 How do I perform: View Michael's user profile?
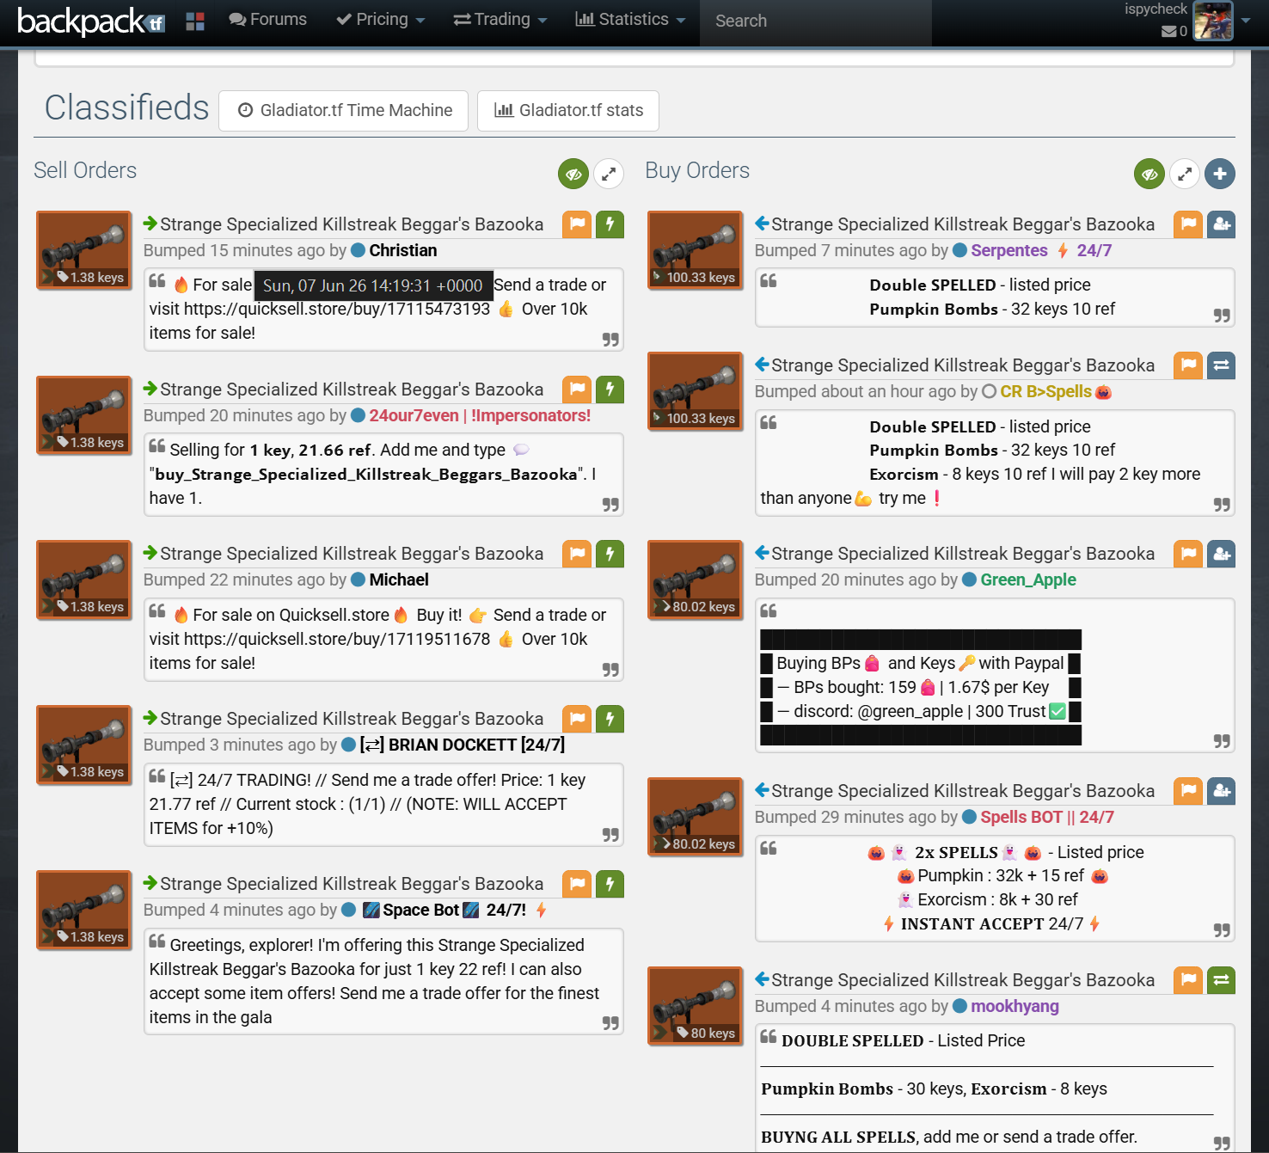click(399, 580)
